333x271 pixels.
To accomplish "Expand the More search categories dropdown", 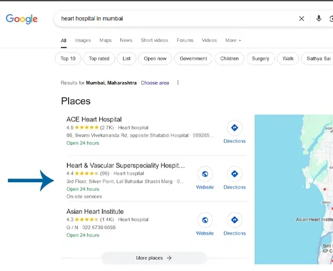I will [x=233, y=40].
